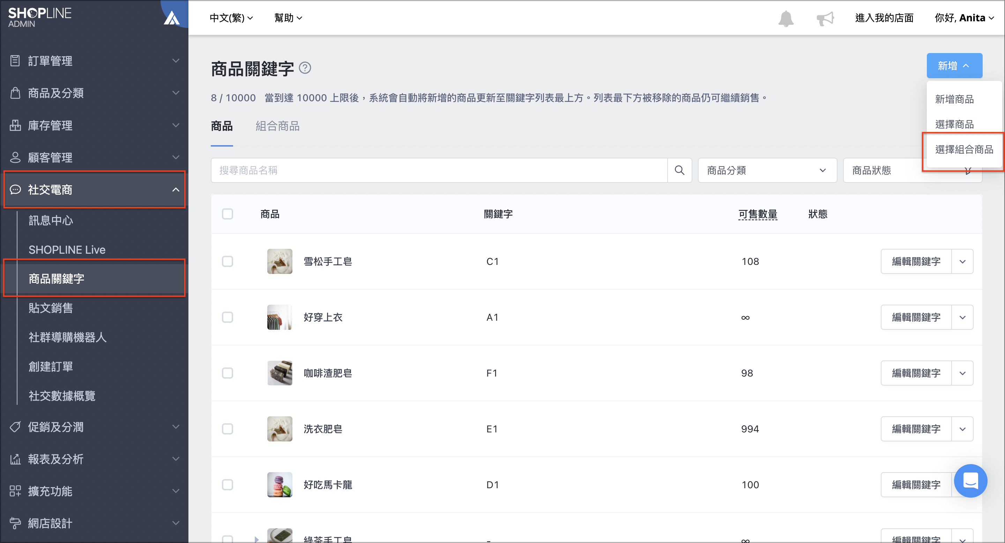Click the help question mark beside 商品關鍵字

click(x=305, y=68)
